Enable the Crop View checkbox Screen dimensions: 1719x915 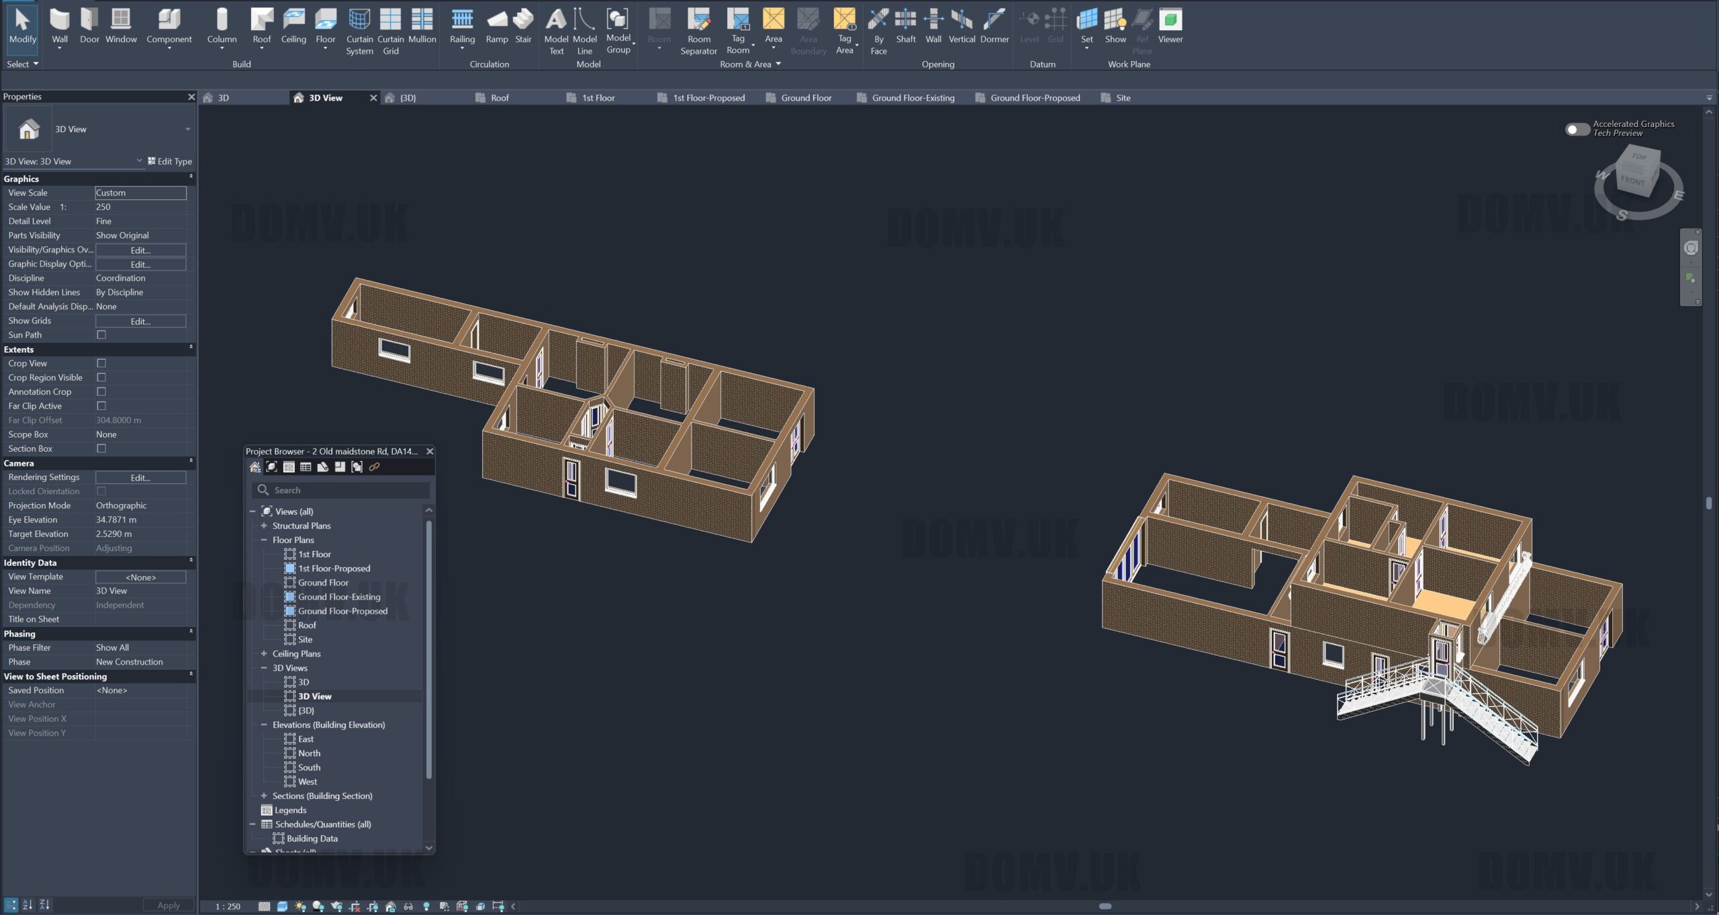pyautogui.click(x=101, y=363)
